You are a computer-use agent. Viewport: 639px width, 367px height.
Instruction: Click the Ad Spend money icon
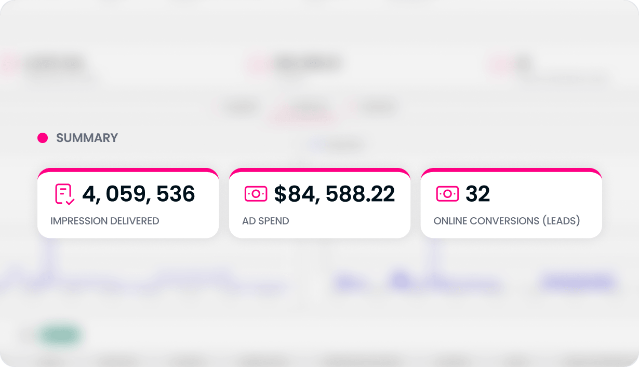pos(256,194)
